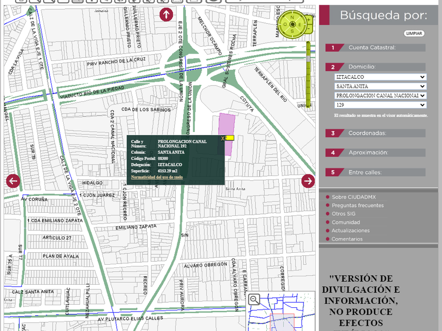The width and height of the screenshot is (442, 331).
Task: Click S on the green compass
Action: point(293,31)
